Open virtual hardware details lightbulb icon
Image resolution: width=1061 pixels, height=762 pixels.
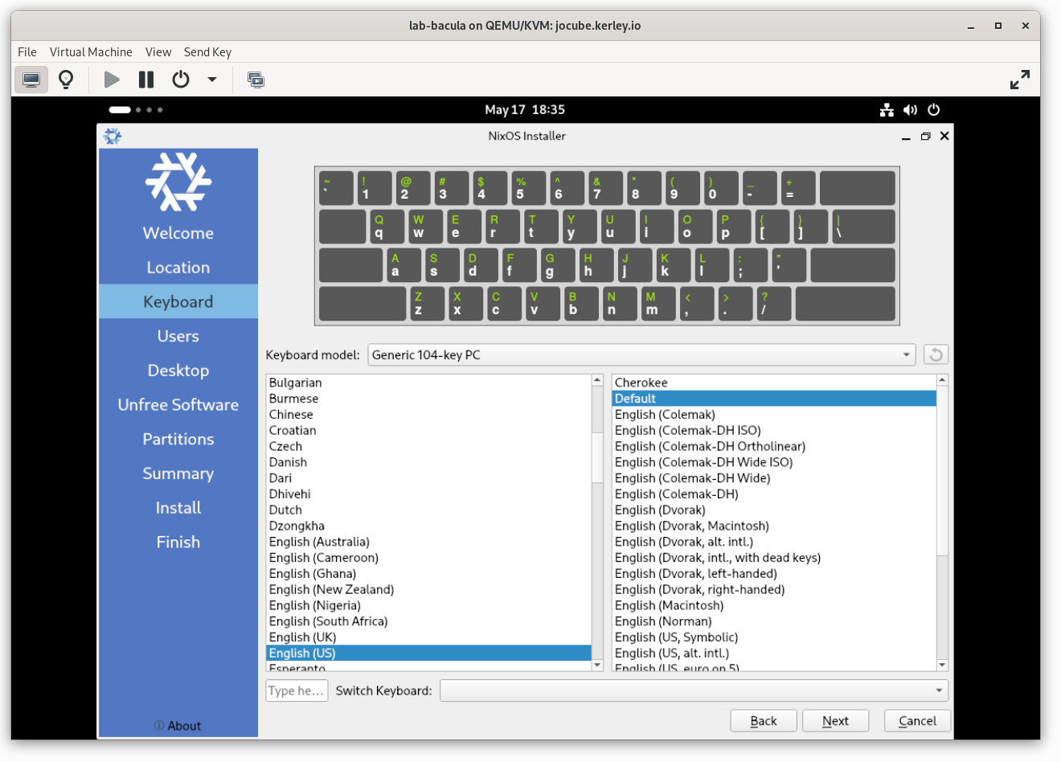(66, 80)
